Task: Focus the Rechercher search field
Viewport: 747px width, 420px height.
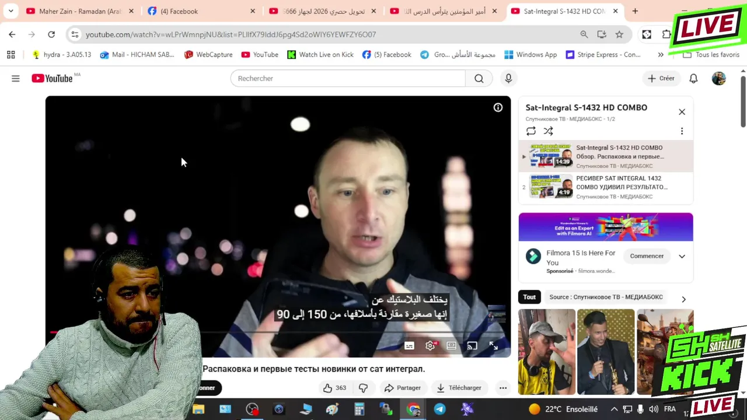Action: pyautogui.click(x=348, y=78)
